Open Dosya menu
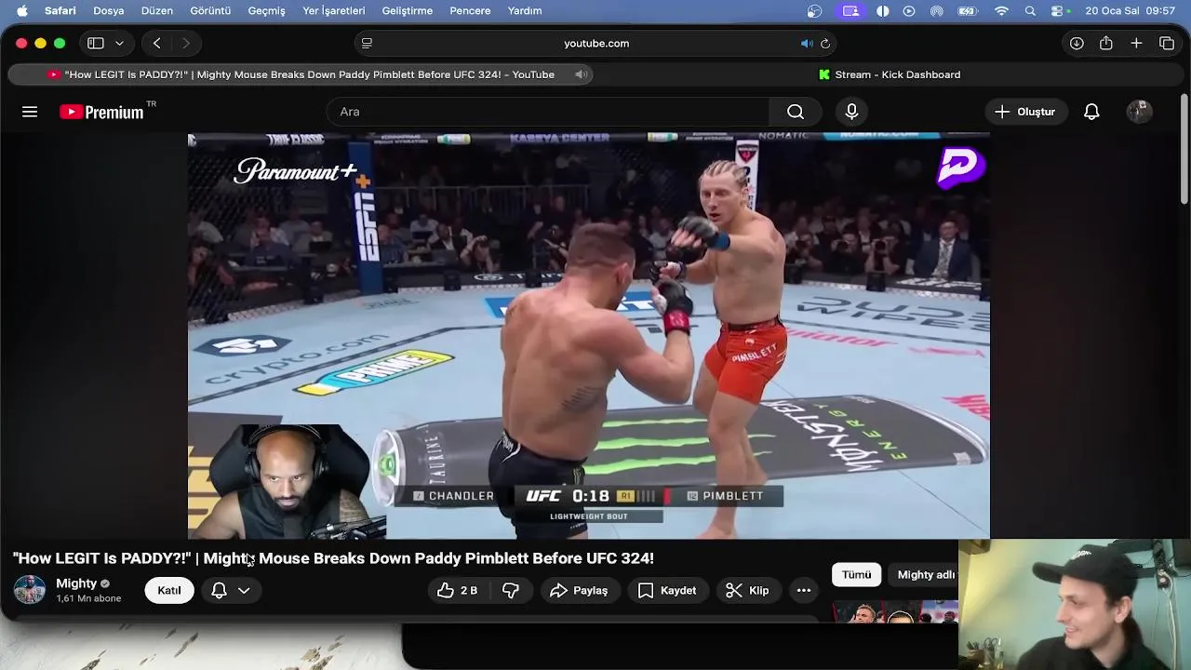 109,11
